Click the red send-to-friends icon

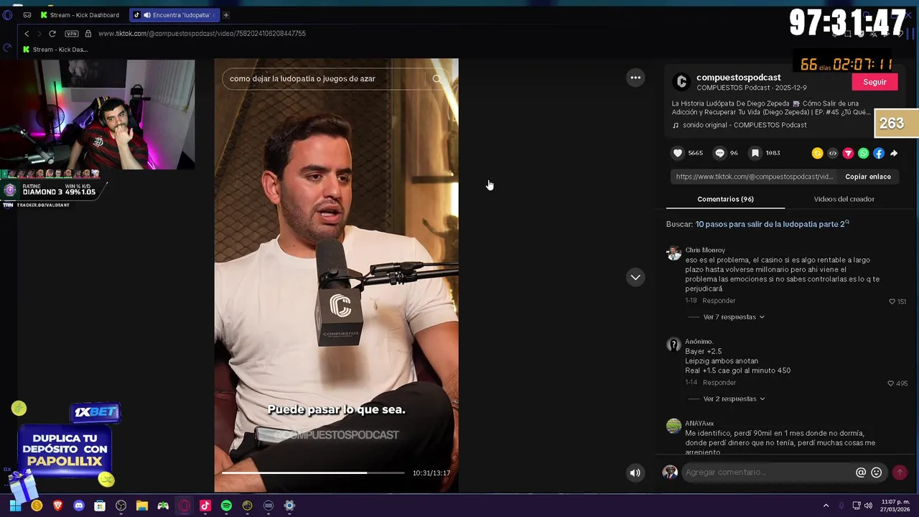click(x=848, y=153)
